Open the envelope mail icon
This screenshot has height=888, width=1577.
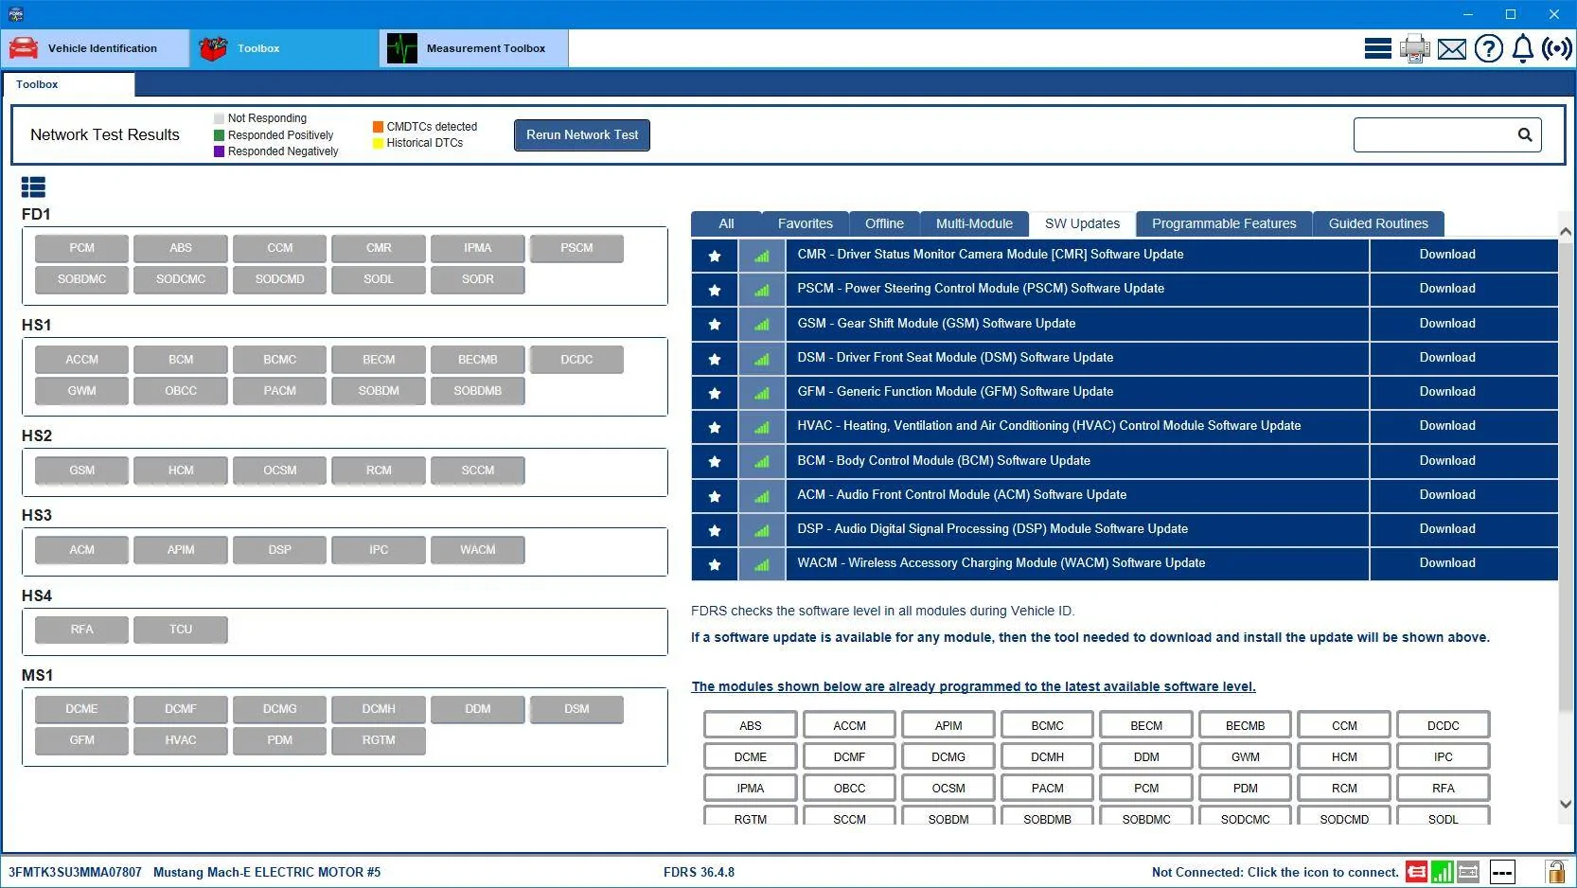[1451, 49]
